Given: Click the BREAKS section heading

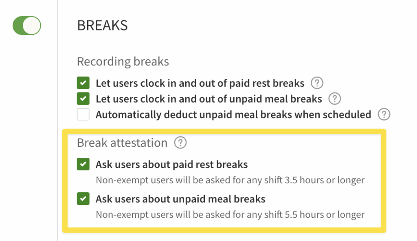Looking at the screenshot, I should point(102,26).
